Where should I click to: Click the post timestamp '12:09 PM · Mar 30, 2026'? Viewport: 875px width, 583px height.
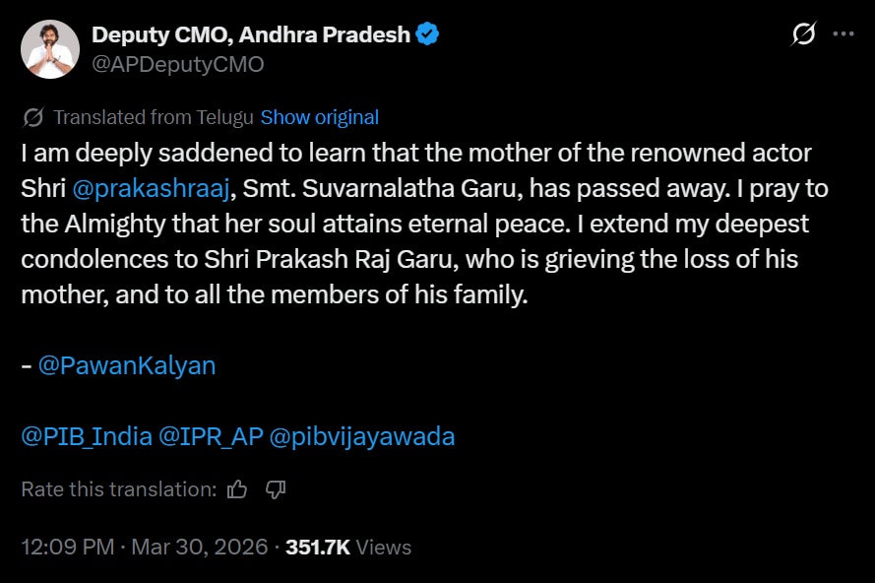click(144, 548)
